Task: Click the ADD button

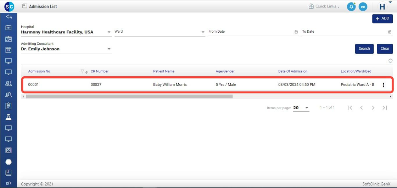Action: [382, 18]
